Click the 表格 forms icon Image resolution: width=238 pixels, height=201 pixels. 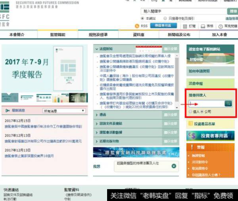click(x=203, y=27)
